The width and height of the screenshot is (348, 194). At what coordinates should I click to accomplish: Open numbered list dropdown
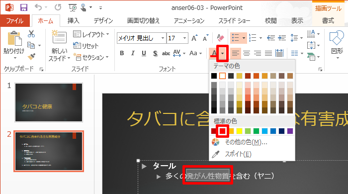coord(261,38)
